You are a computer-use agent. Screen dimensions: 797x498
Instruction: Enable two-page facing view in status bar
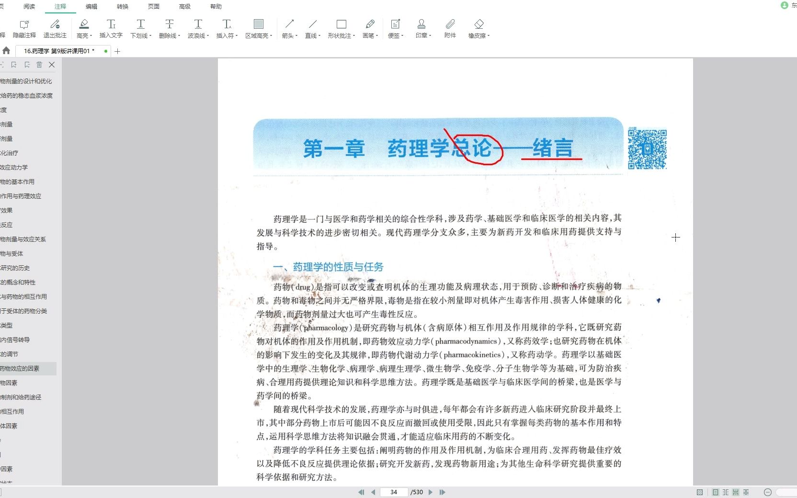point(726,492)
